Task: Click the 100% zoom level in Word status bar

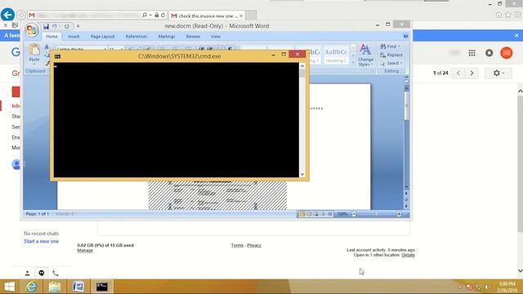Action: [x=342, y=214]
